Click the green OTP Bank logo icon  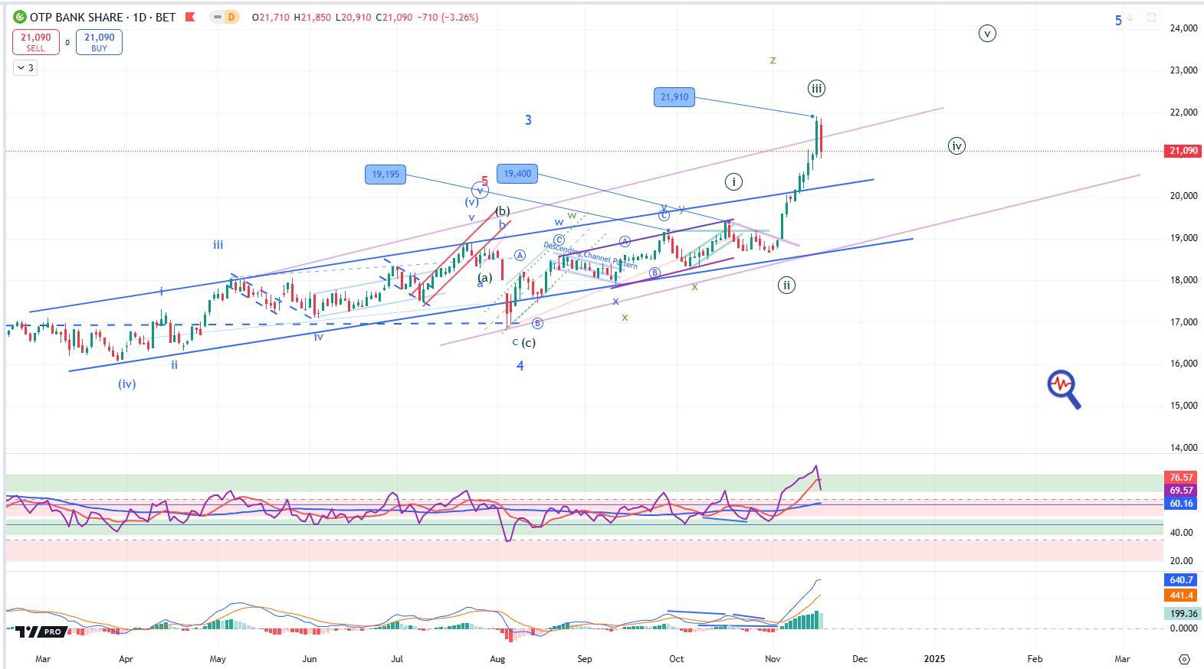[x=19, y=17]
